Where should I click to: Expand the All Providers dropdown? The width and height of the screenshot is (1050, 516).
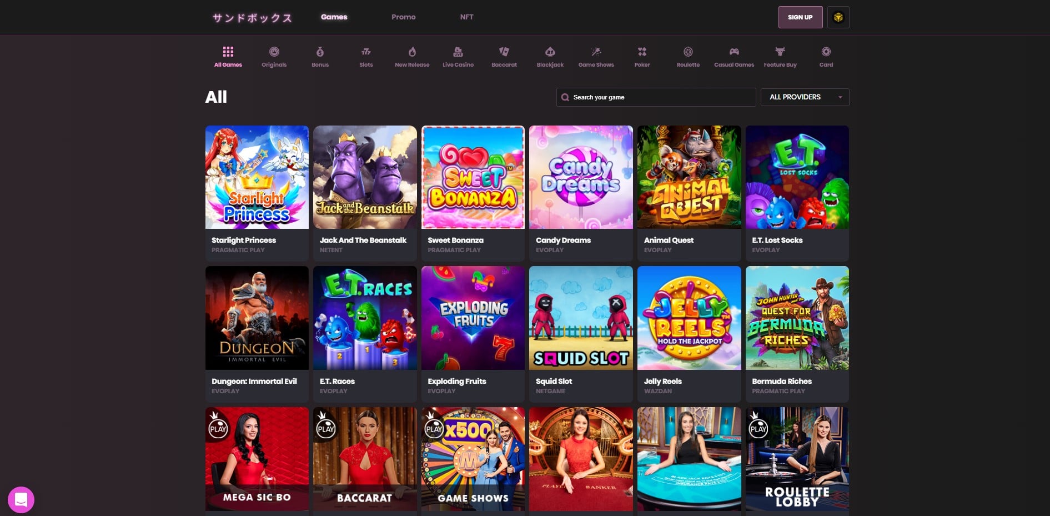(805, 97)
